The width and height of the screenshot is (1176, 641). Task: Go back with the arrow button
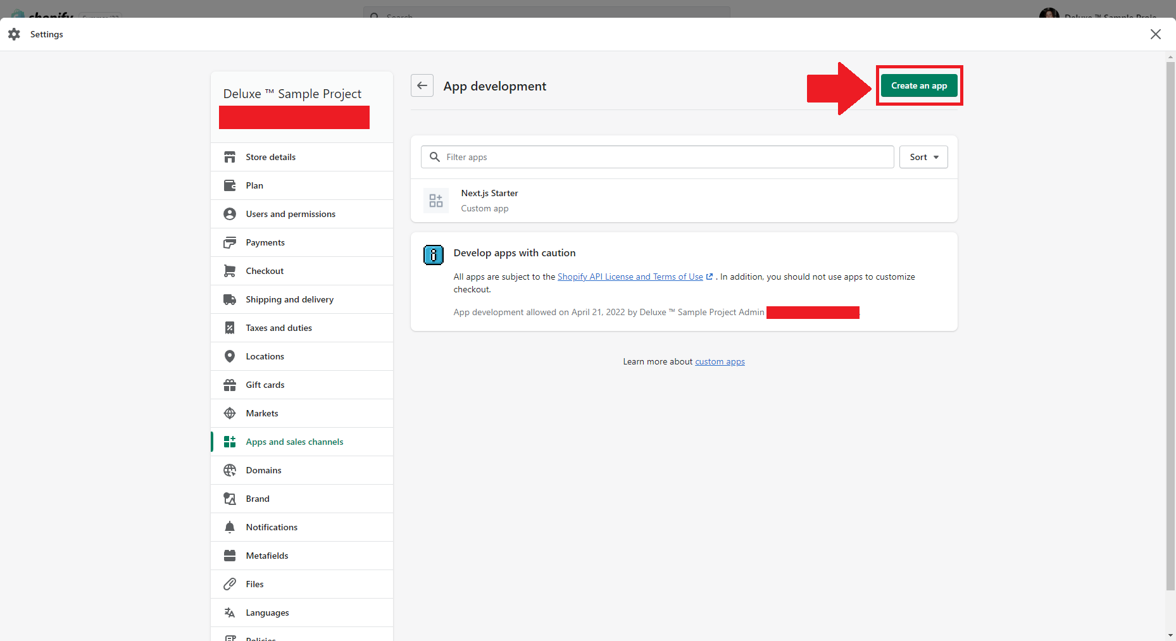pos(422,85)
